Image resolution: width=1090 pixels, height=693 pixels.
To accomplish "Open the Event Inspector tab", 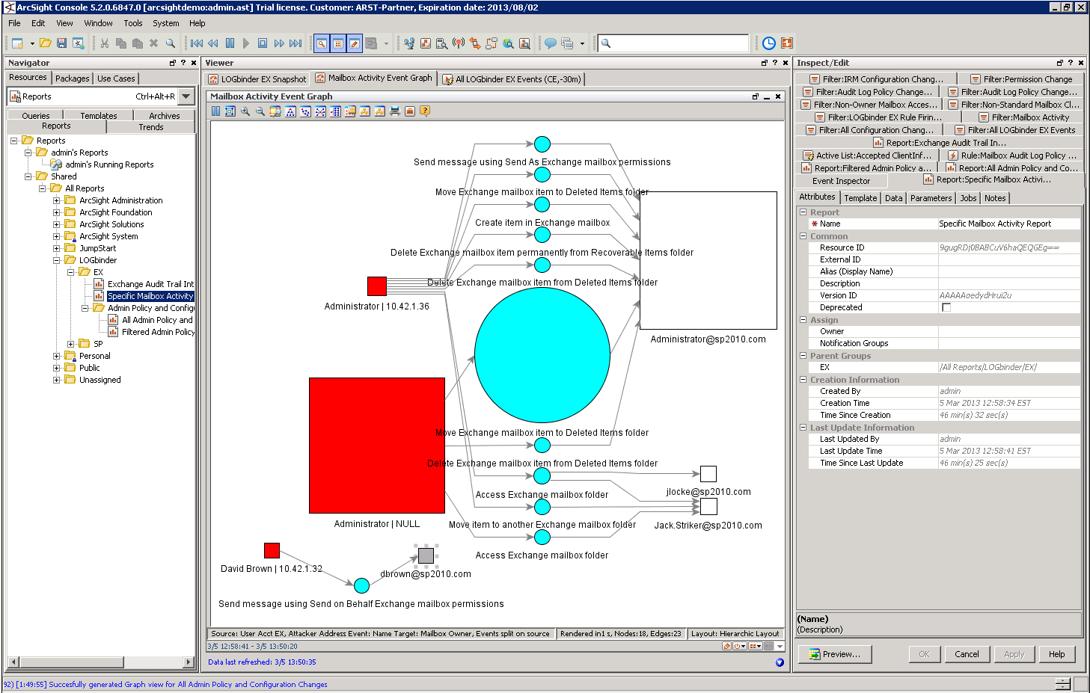I will (841, 181).
